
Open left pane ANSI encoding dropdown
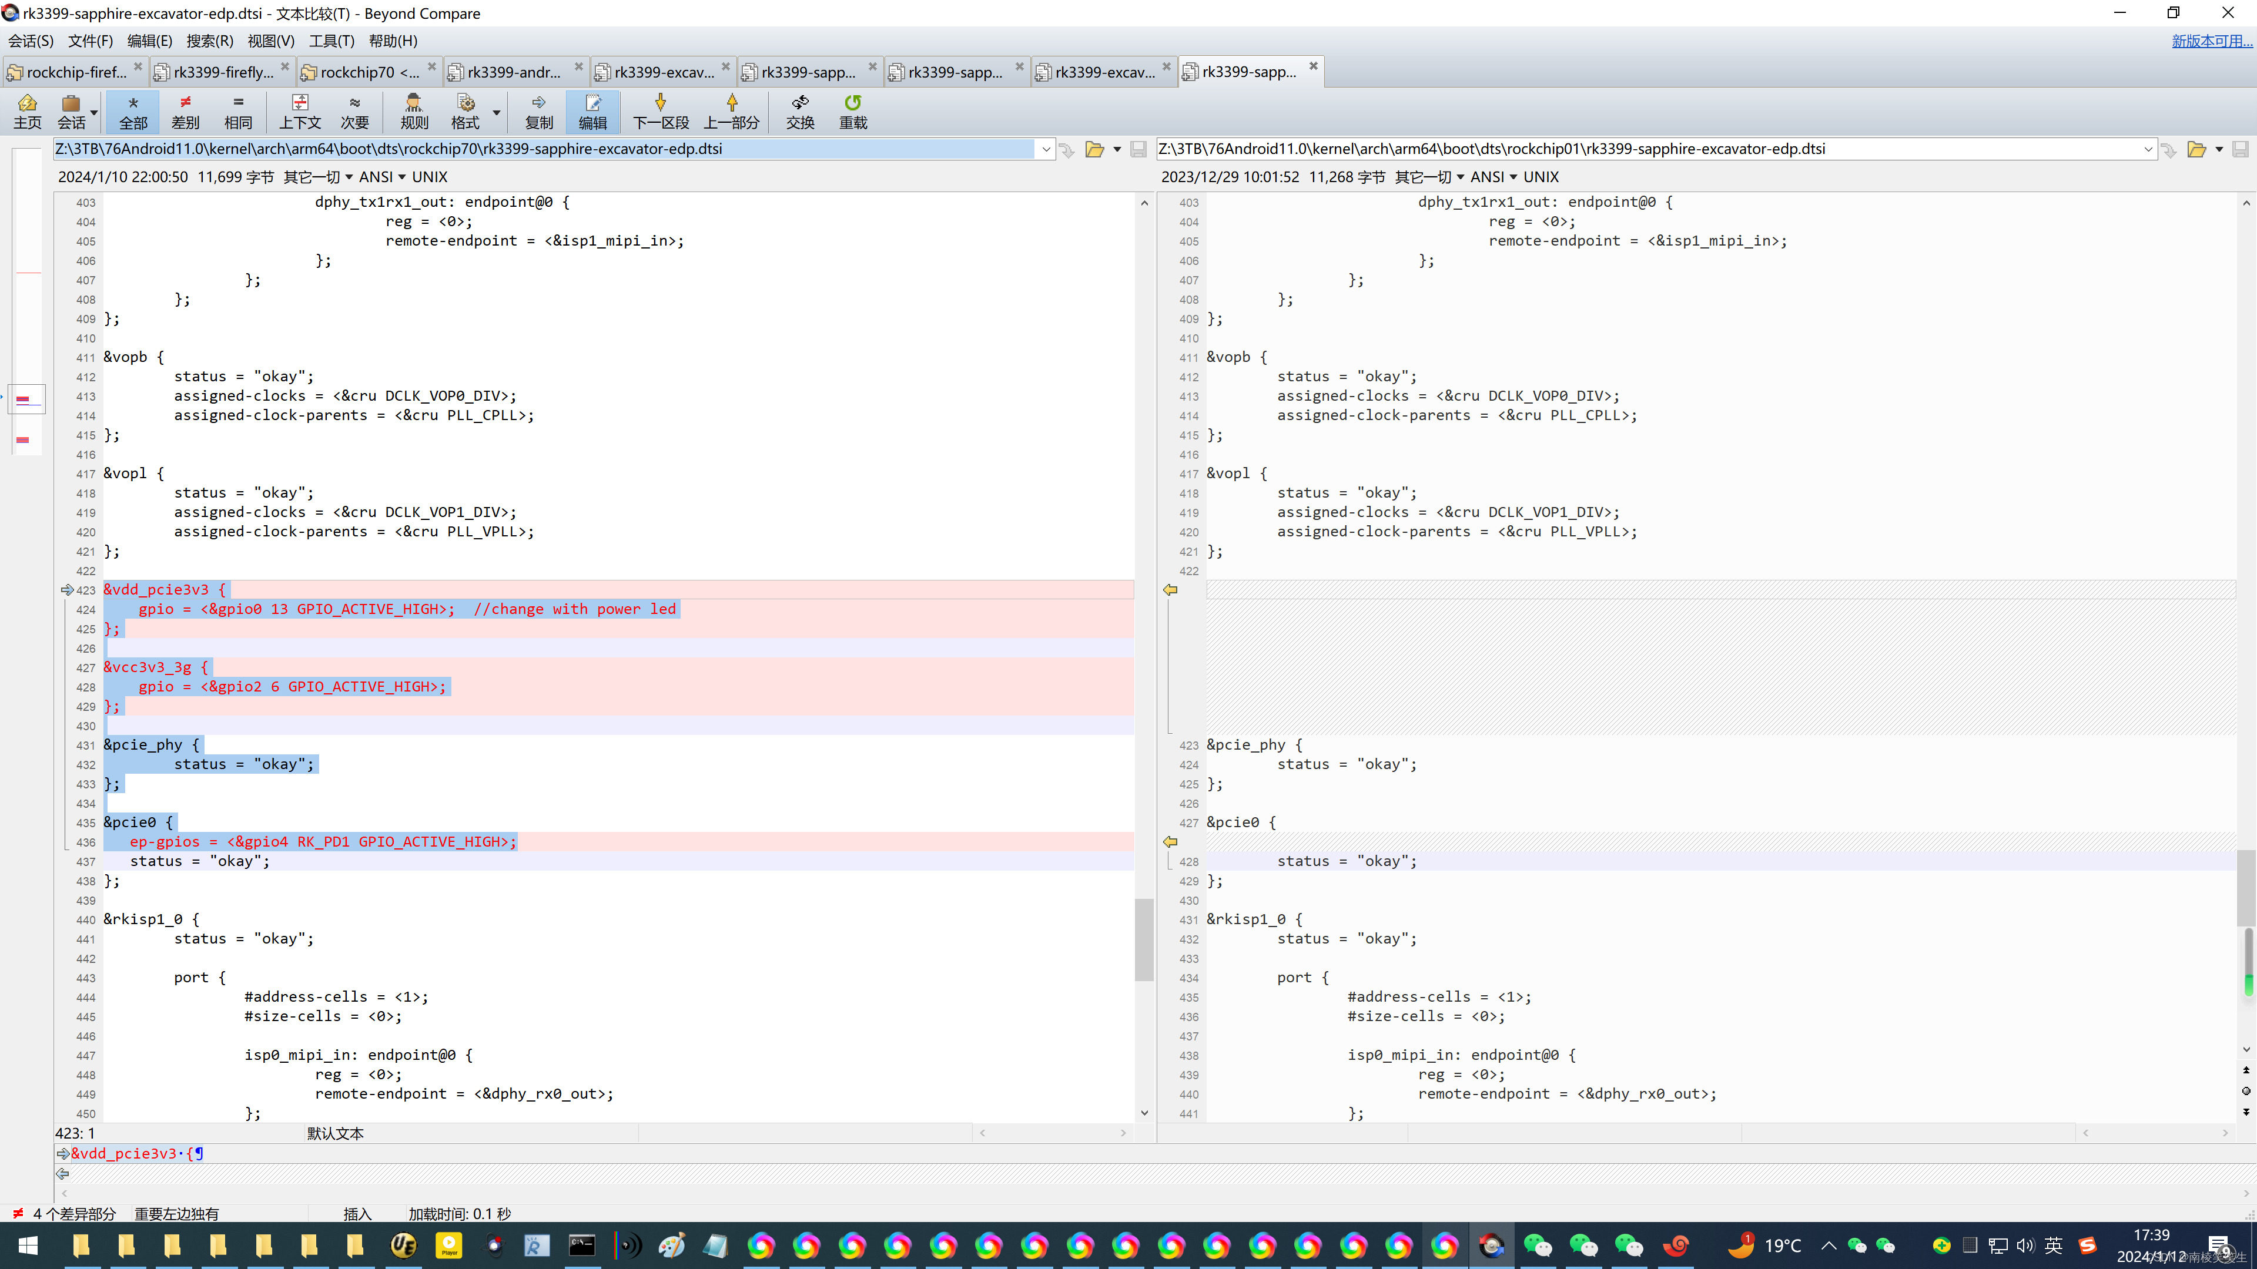[x=383, y=177]
